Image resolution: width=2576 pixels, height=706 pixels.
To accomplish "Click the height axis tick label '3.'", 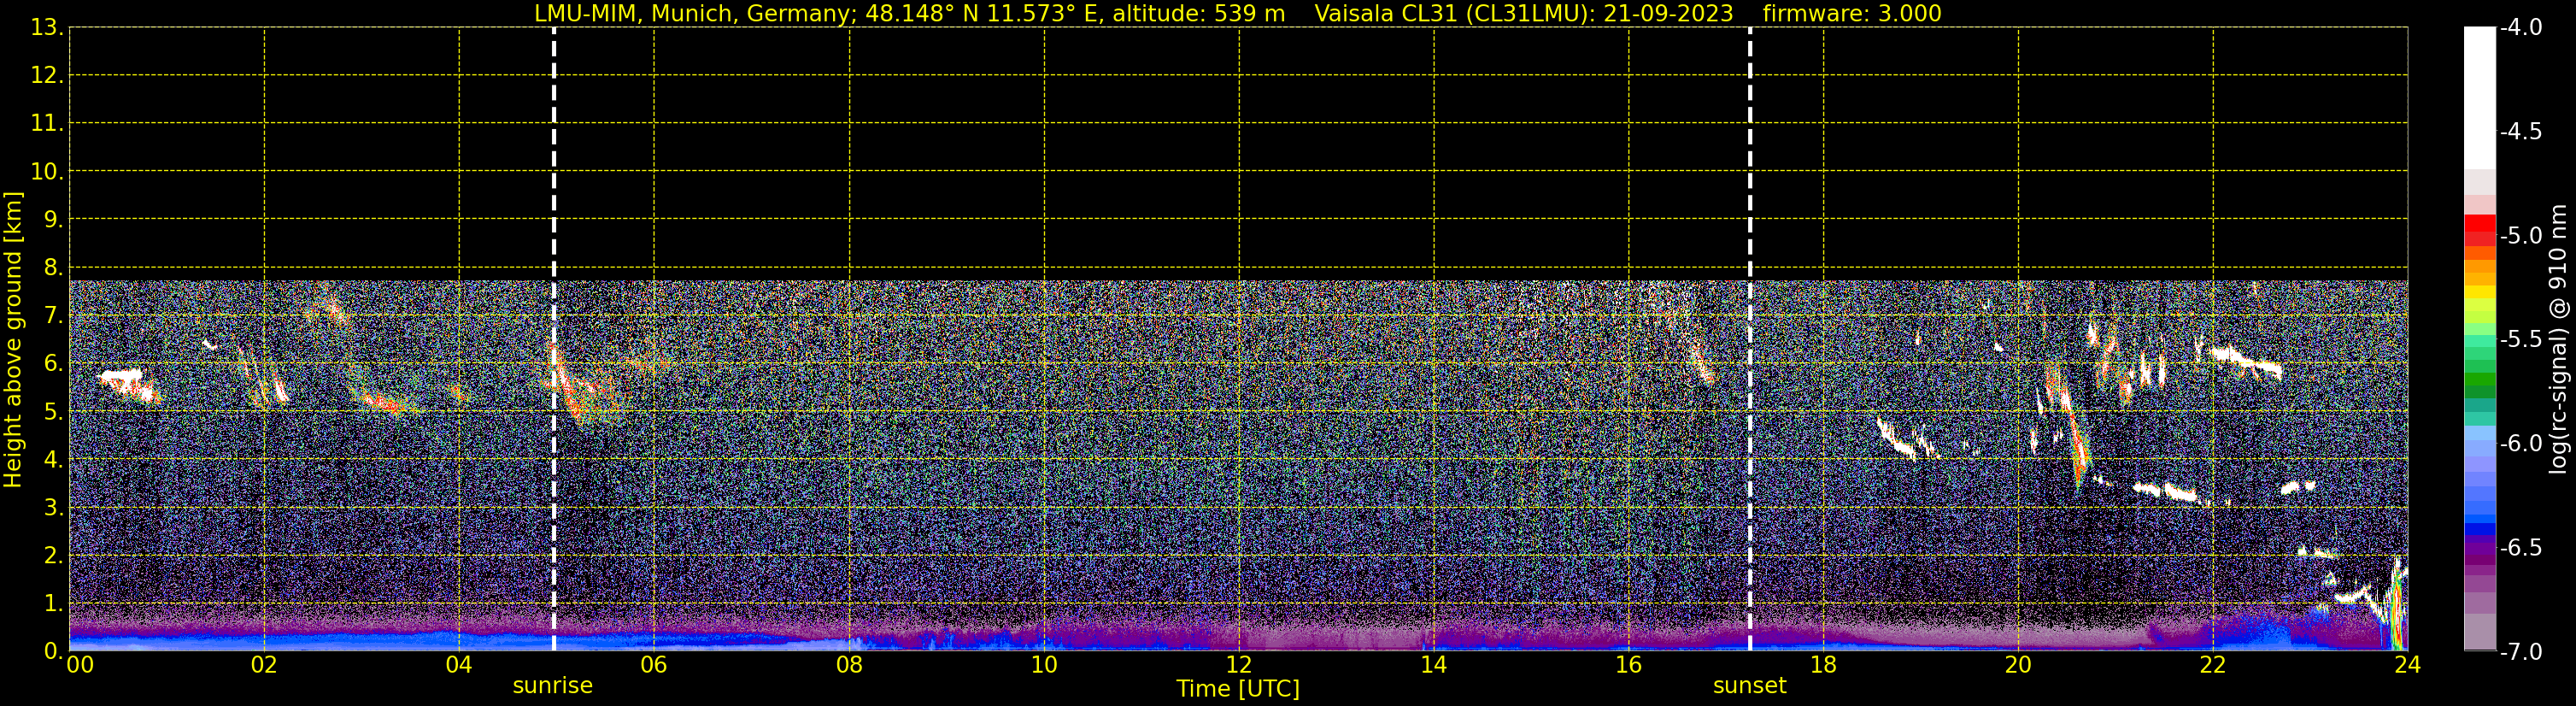I will 53,507.
